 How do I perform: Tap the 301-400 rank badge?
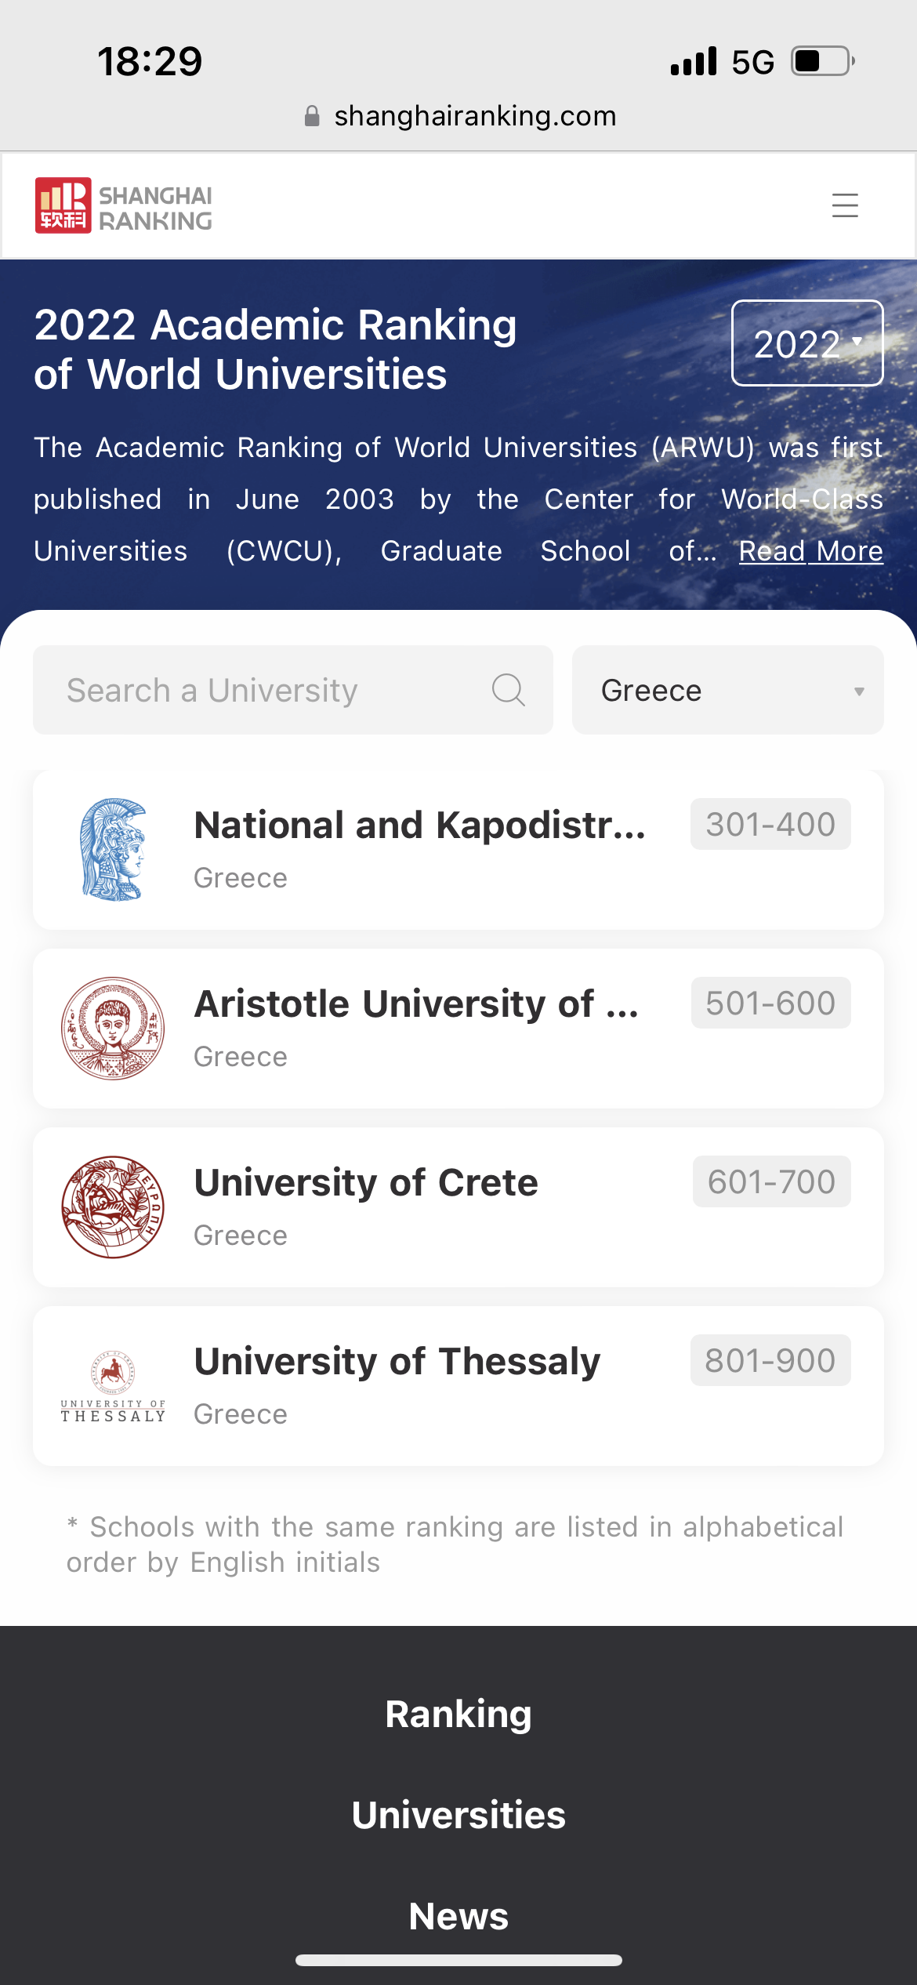click(x=770, y=824)
